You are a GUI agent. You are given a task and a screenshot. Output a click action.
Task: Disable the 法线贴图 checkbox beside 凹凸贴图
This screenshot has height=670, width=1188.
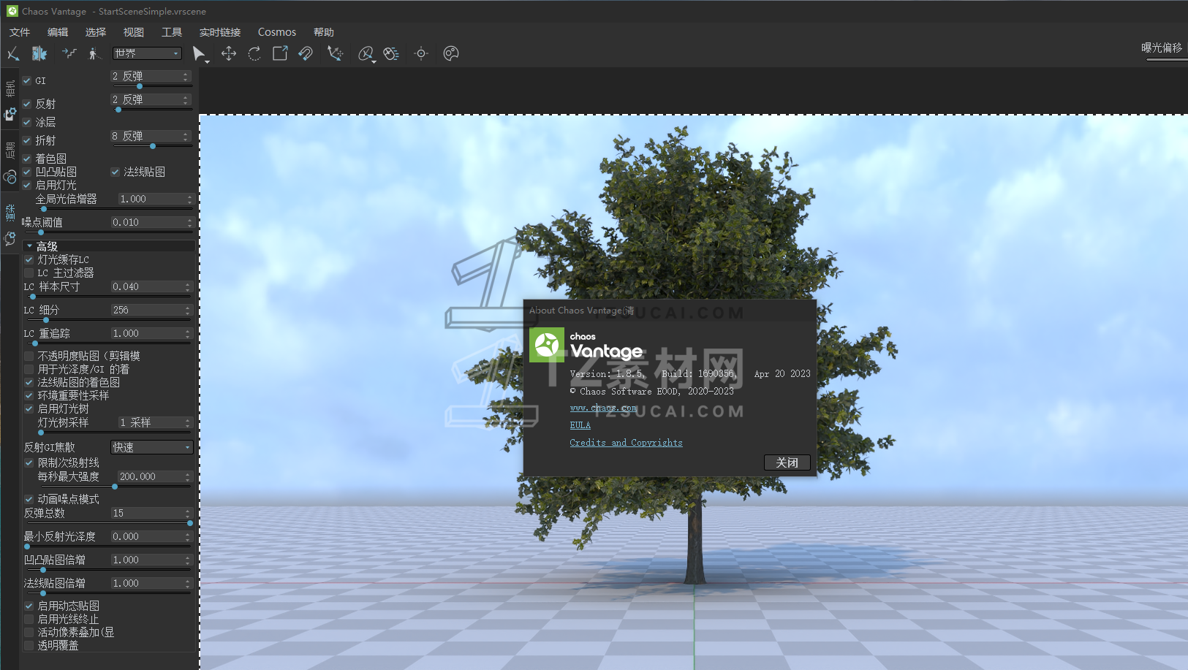coord(115,172)
